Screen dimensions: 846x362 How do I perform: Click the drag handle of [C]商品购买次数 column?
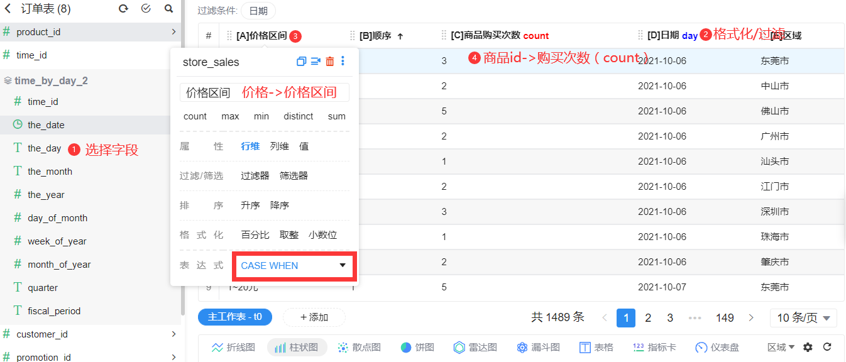click(x=444, y=36)
